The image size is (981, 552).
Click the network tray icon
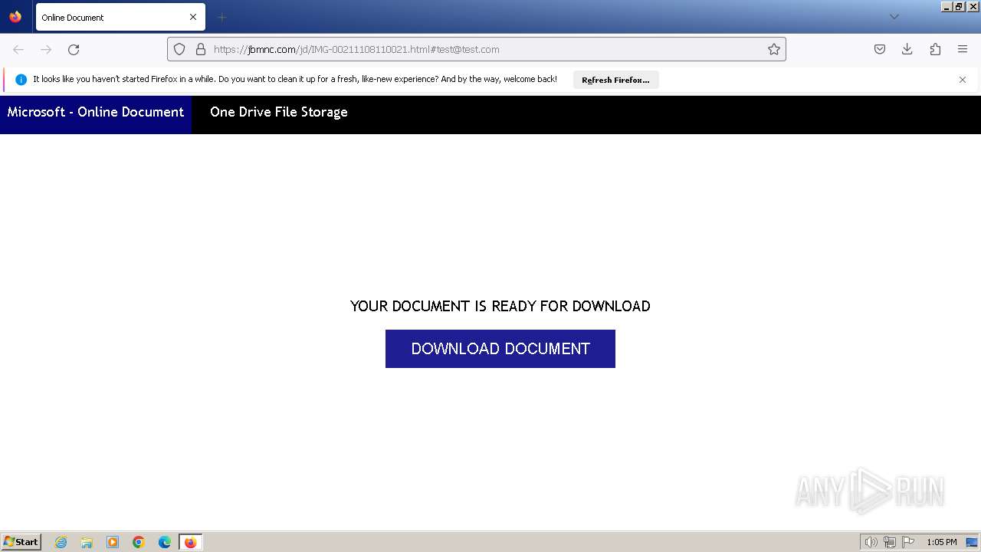click(x=890, y=542)
